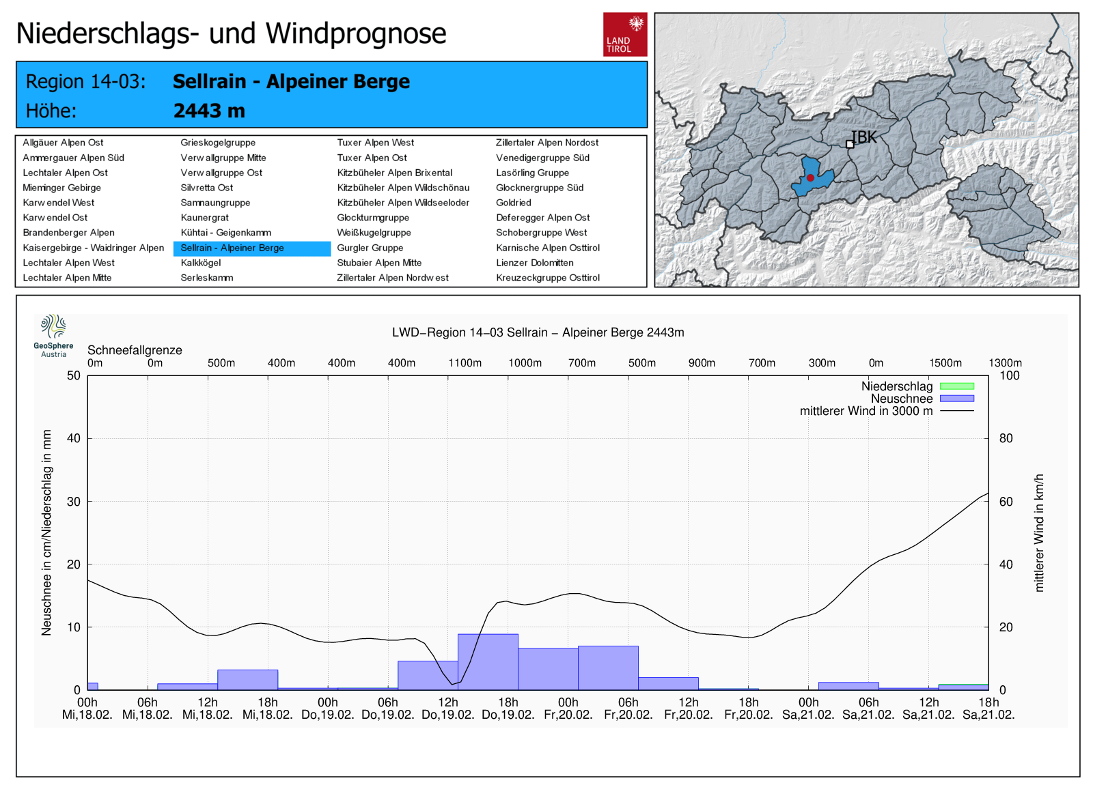
Task: Click the highlighted Sellrain - Alpeiner Berge entry
Action: (x=232, y=248)
